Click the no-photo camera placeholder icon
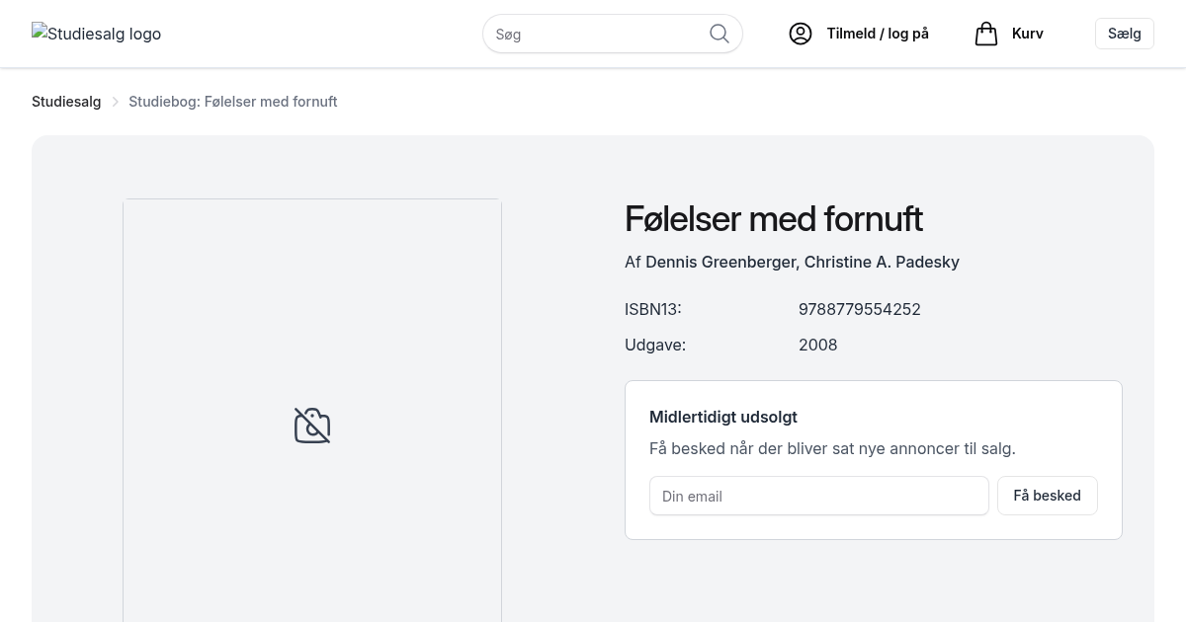Image resolution: width=1186 pixels, height=622 pixels. 312,426
